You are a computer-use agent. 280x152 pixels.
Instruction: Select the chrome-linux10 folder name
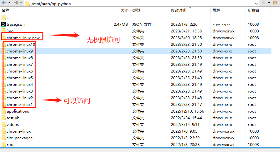click(21, 45)
